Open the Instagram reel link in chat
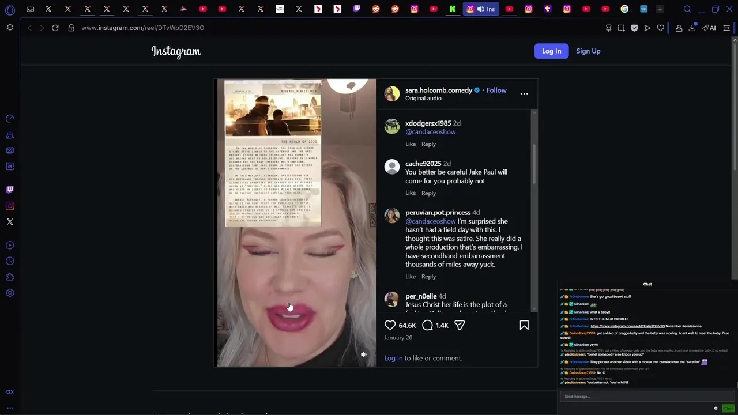Screen dimensions: 738x415 click(627, 326)
